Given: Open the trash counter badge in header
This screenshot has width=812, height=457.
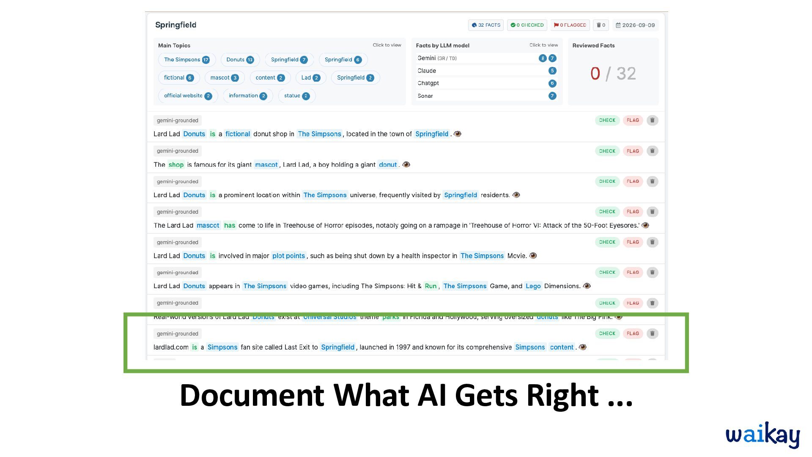Looking at the screenshot, I should point(601,25).
